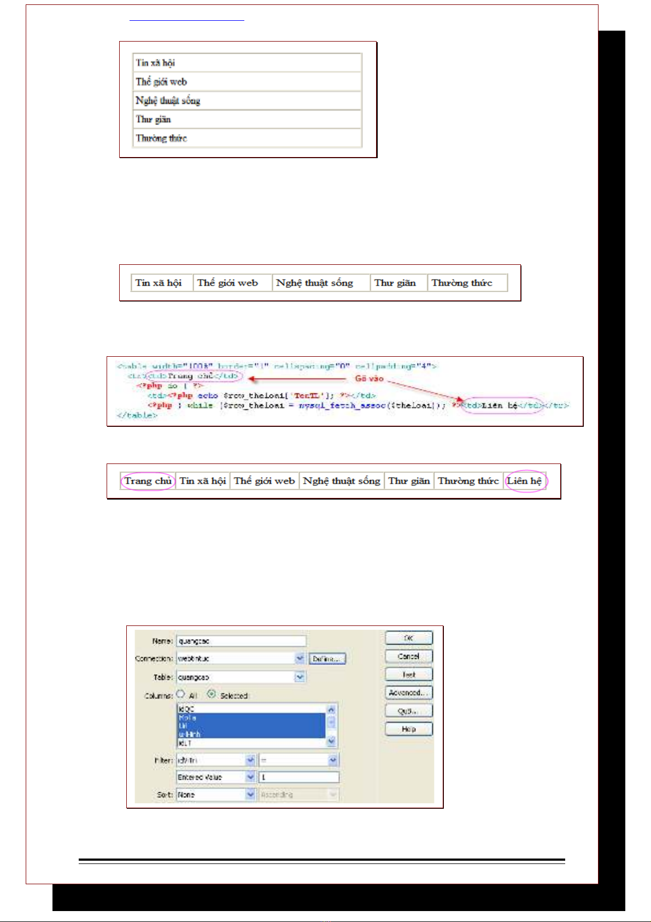Expand the Connection dropdown
This screenshot has height=922, width=651.
pos(300,658)
